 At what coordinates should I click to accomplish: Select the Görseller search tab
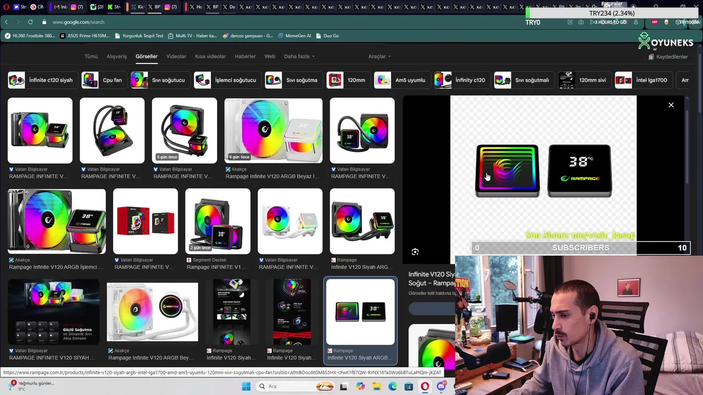coord(147,57)
